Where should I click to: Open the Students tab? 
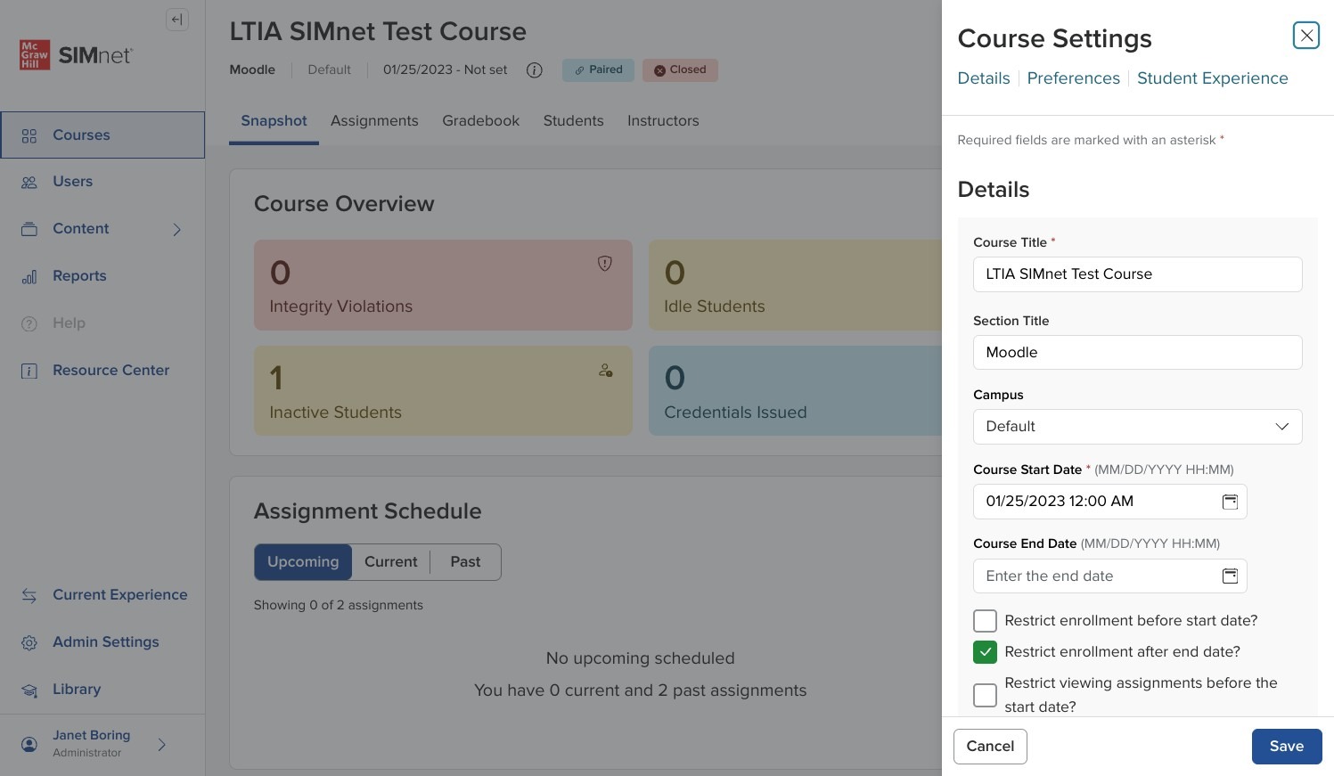click(x=573, y=121)
